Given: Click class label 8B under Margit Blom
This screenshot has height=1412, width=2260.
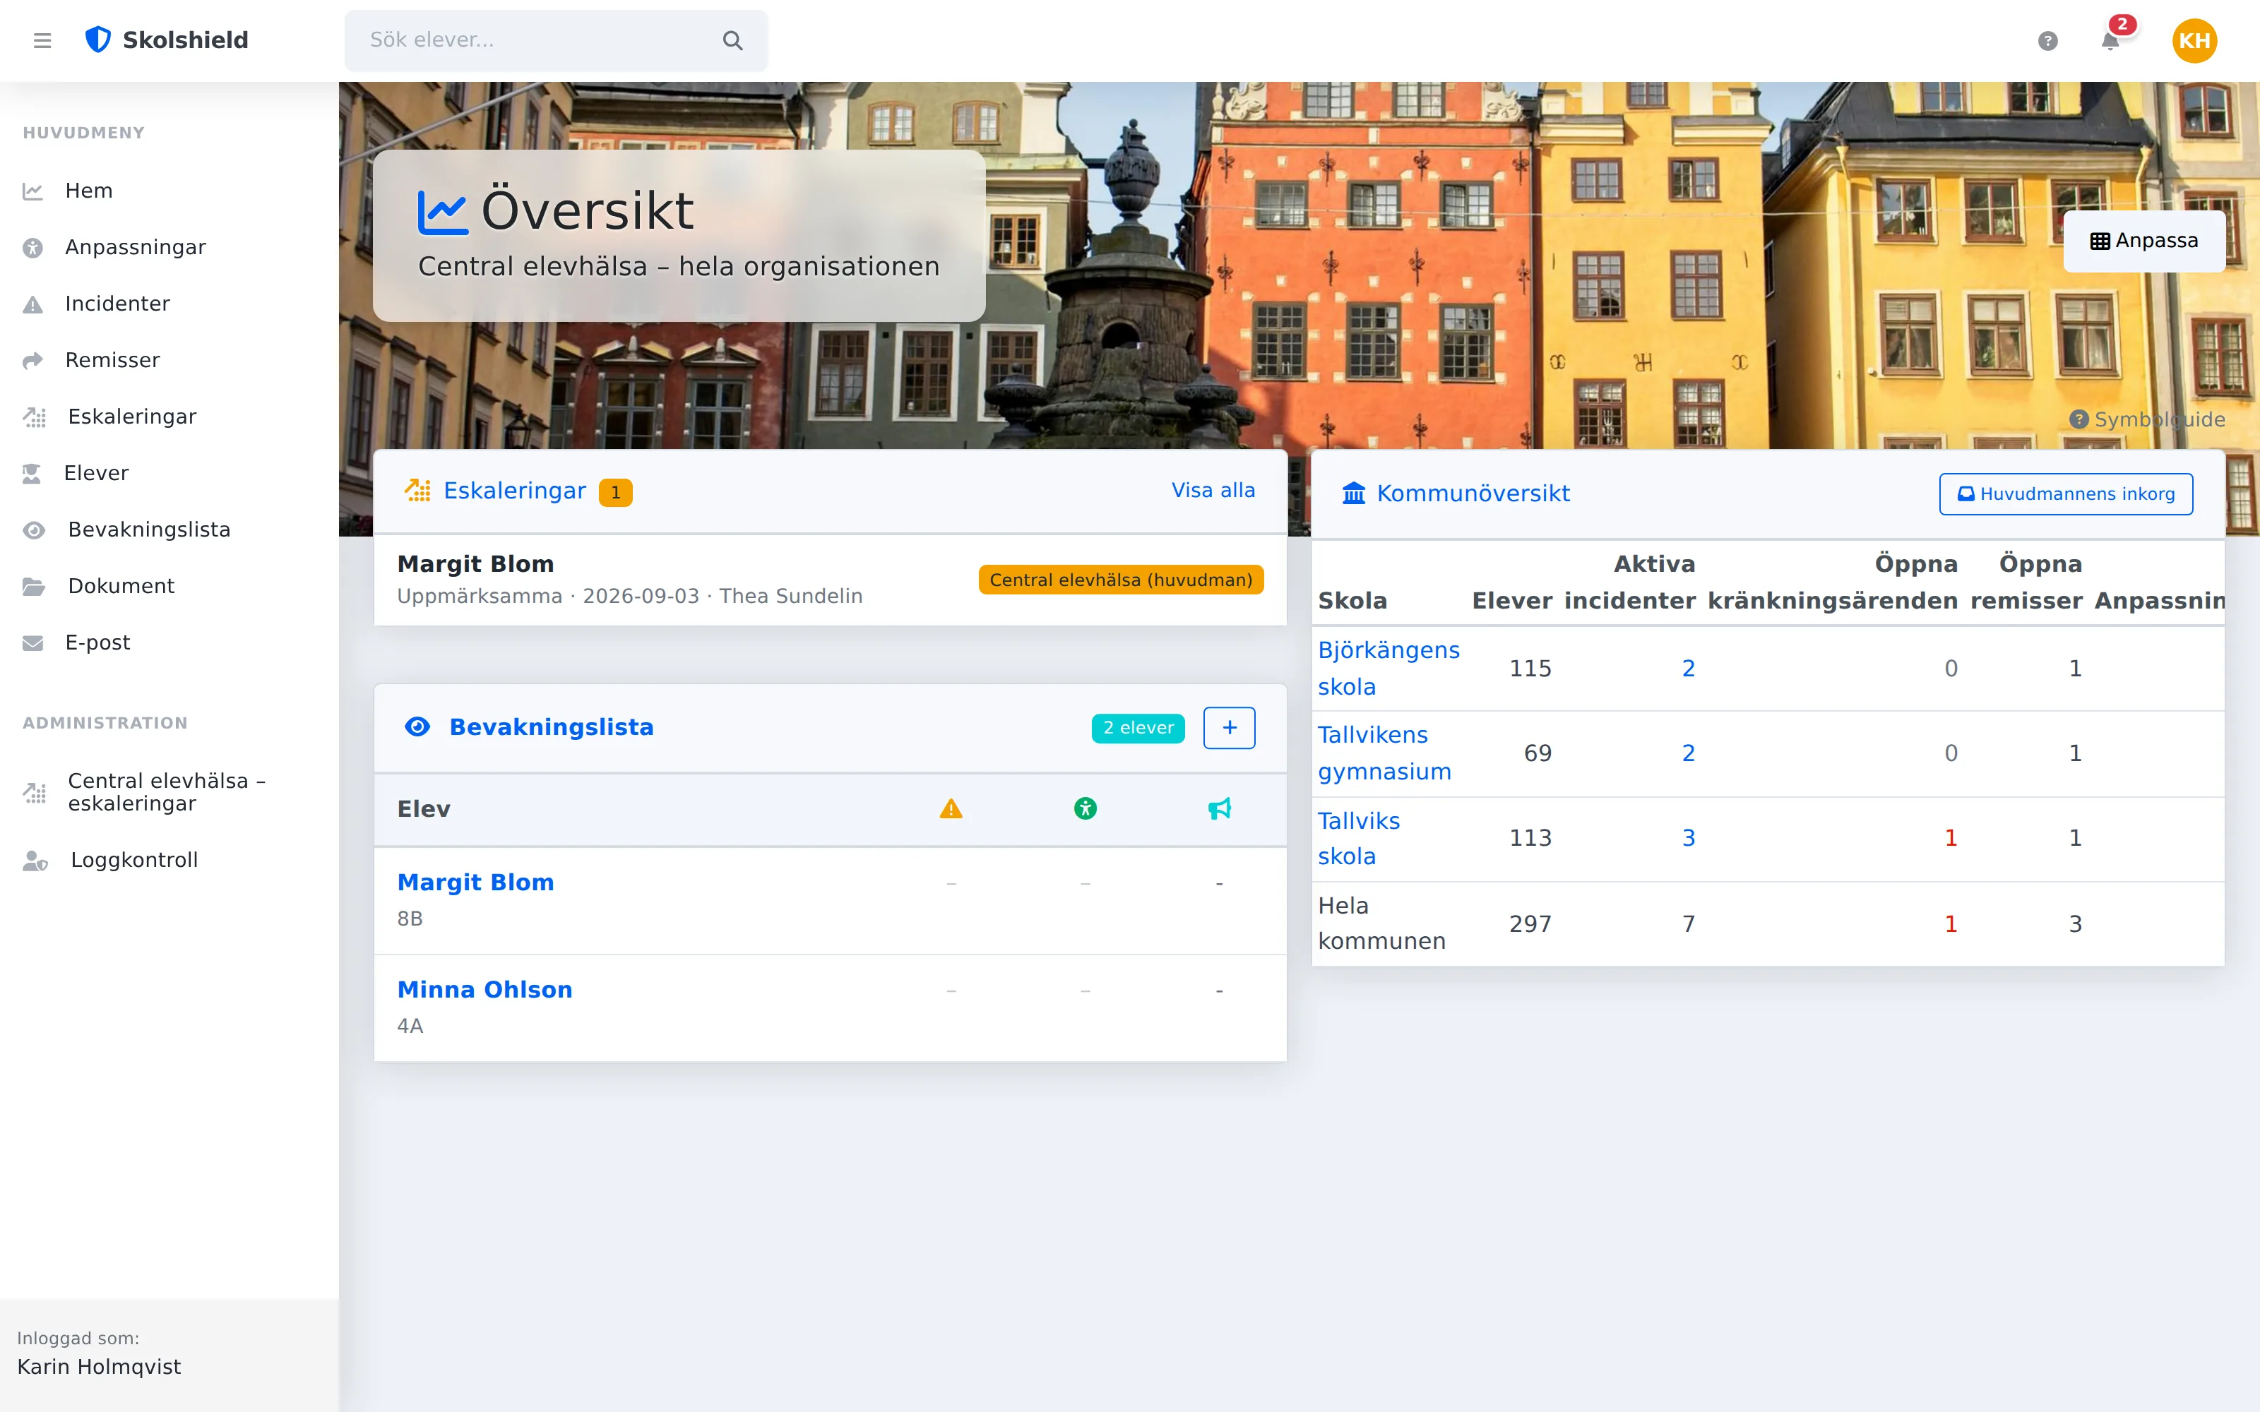Looking at the screenshot, I should coord(410,919).
